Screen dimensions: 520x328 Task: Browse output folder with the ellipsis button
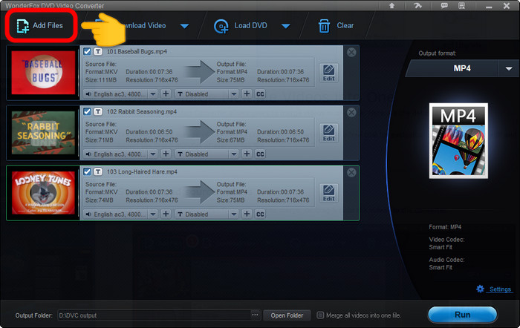pyautogui.click(x=256, y=315)
